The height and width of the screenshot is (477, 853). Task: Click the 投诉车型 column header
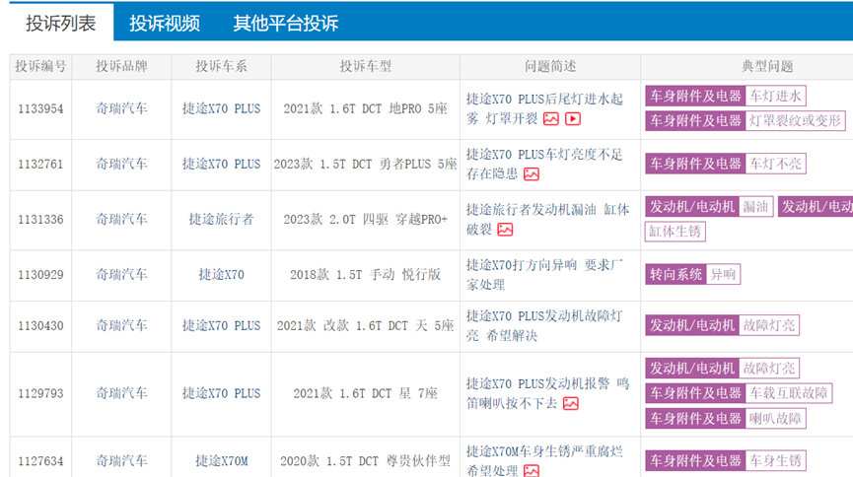point(366,66)
